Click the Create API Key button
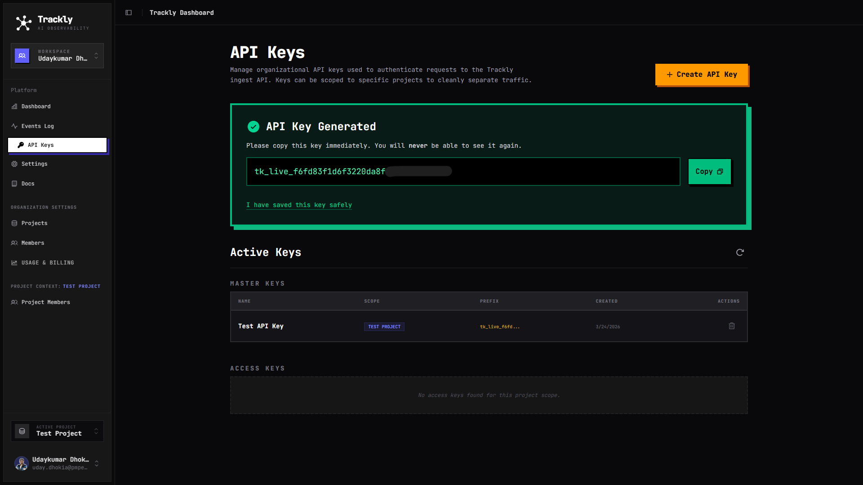Image resolution: width=863 pixels, height=485 pixels. click(x=701, y=75)
